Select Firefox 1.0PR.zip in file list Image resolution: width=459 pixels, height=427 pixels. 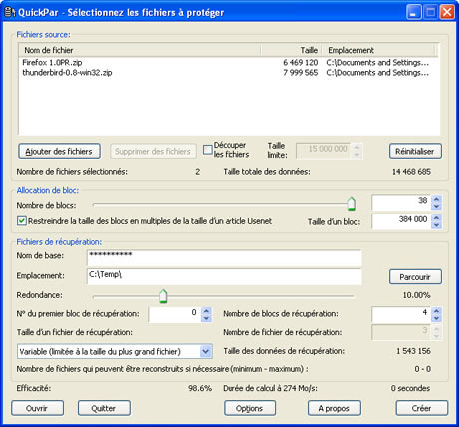[x=52, y=62]
